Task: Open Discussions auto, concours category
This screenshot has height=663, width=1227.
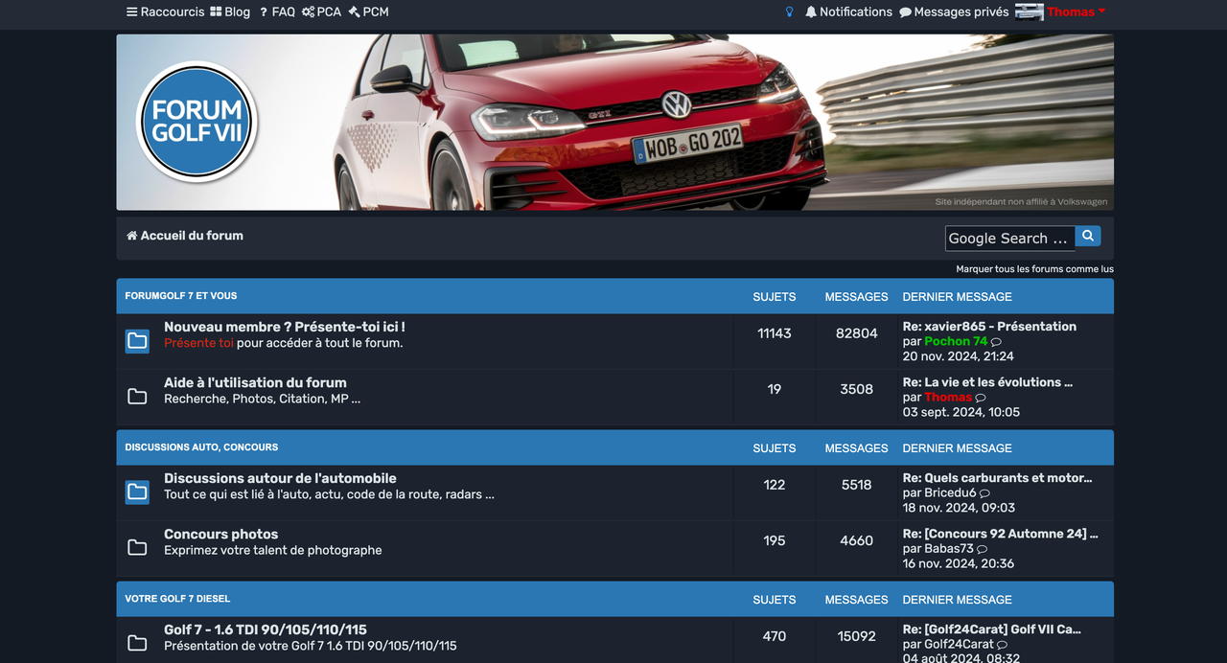Action: click(x=201, y=447)
